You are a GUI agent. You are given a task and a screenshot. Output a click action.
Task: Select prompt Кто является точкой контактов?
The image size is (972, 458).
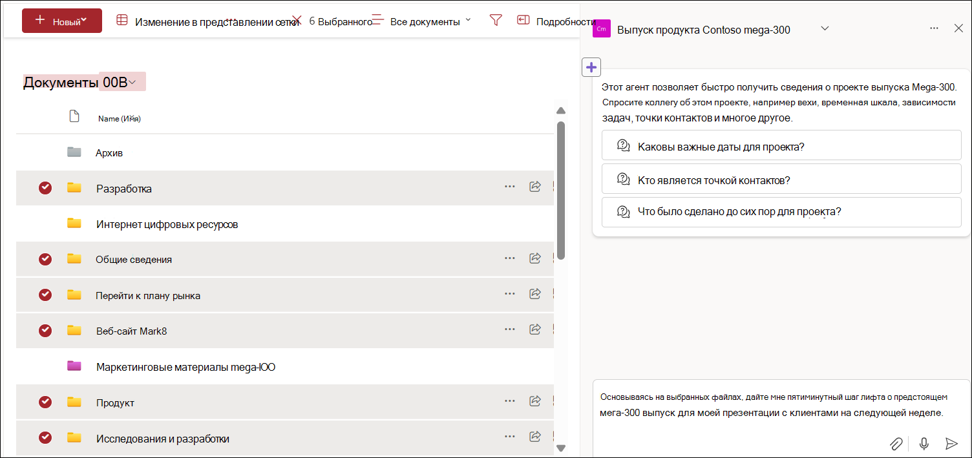click(x=781, y=179)
